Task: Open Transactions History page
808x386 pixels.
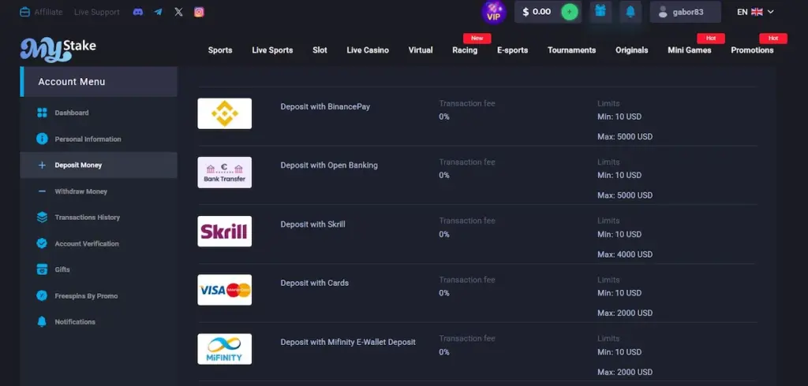Action: click(x=88, y=217)
